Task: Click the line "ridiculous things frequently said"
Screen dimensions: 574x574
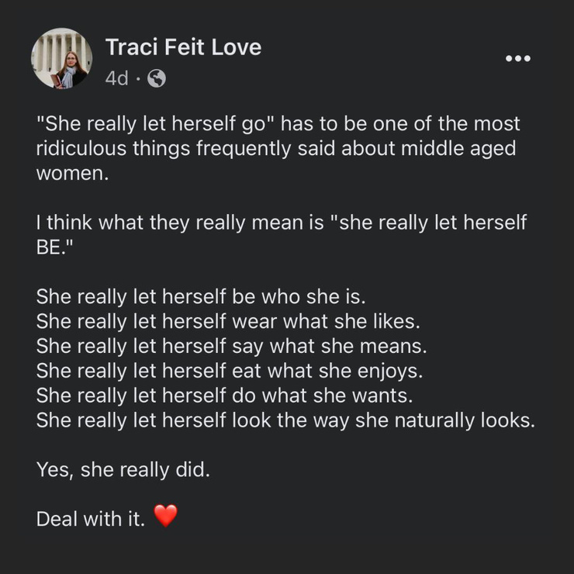Action: 276,148
